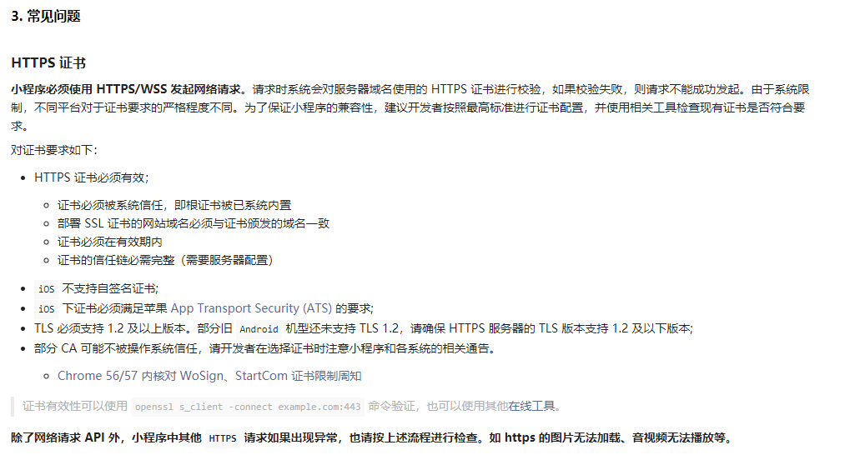Open the 在线工具 link
Screen dimensions: 855x465
pyautogui.click(x=531, y=406)
